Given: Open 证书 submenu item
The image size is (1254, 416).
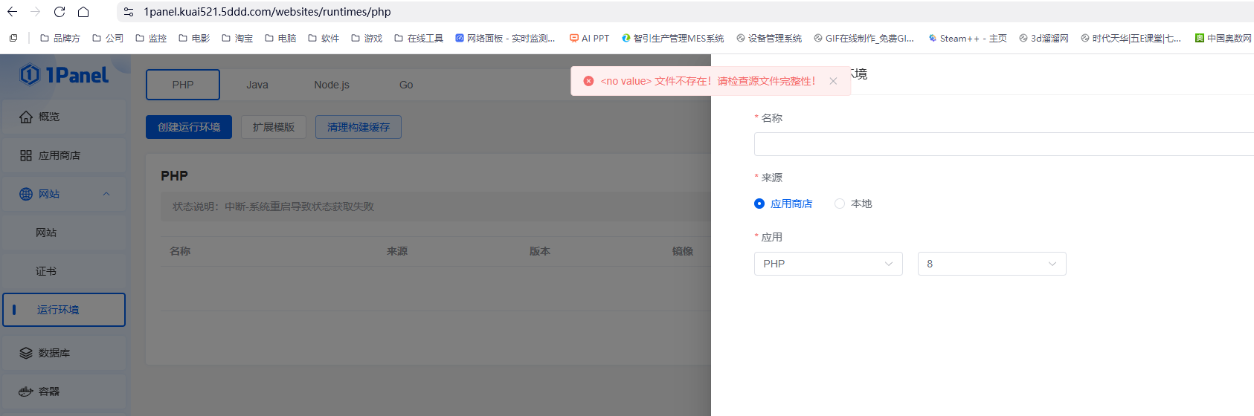Looking at the screenshot, I should (x=64, y=271).
